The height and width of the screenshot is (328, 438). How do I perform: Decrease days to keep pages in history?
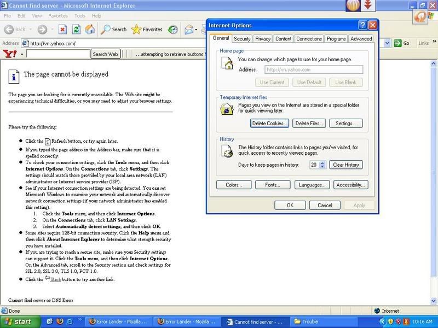pos(322,167)
